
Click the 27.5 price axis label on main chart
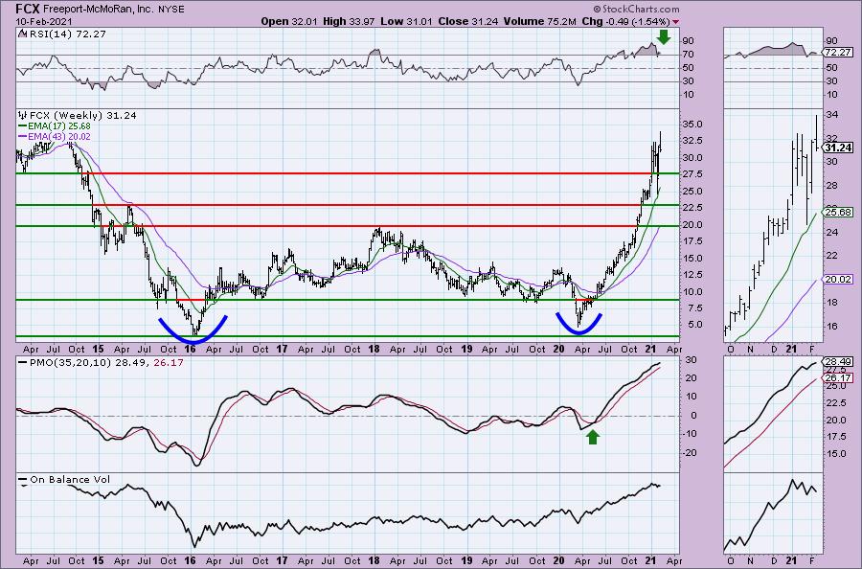(692, 174)
